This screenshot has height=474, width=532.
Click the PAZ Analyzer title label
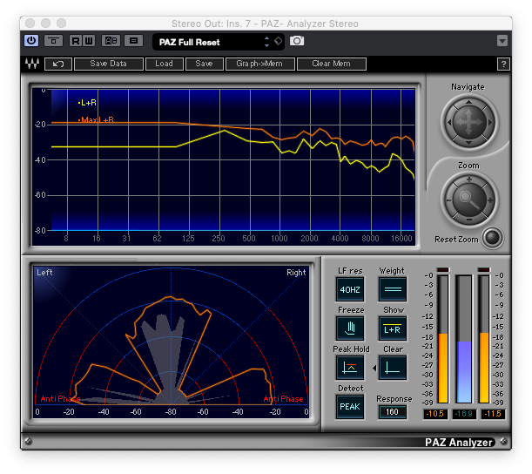pos(458,442)
